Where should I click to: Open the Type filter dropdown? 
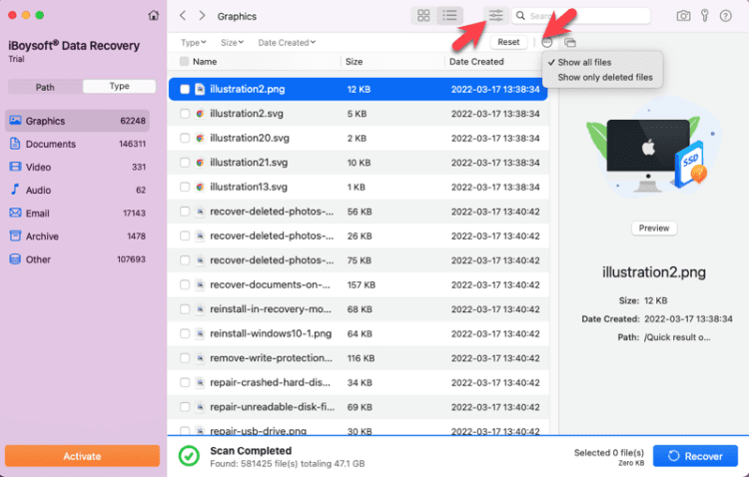pyautogui.click(x=193, y=43)
